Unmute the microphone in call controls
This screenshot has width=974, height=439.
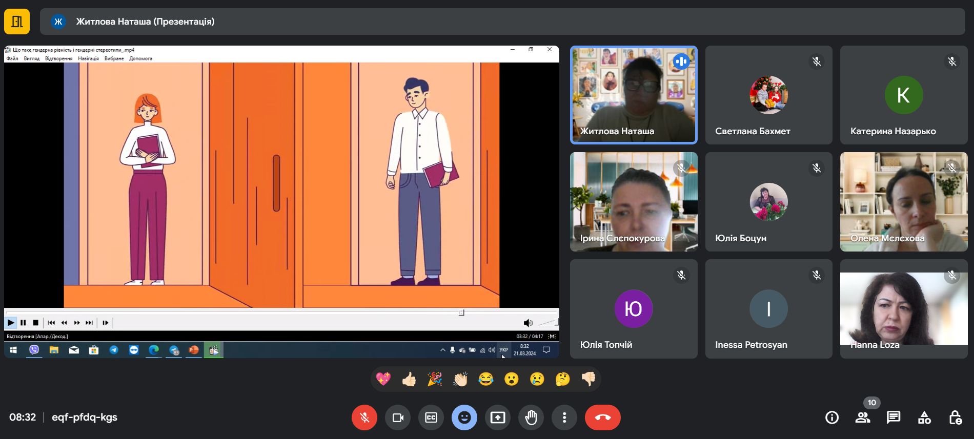(x=364, y=417)
